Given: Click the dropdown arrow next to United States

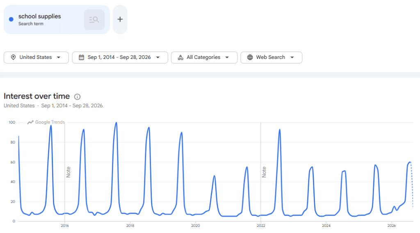Looking at the screenshot, I should (59, 57).
